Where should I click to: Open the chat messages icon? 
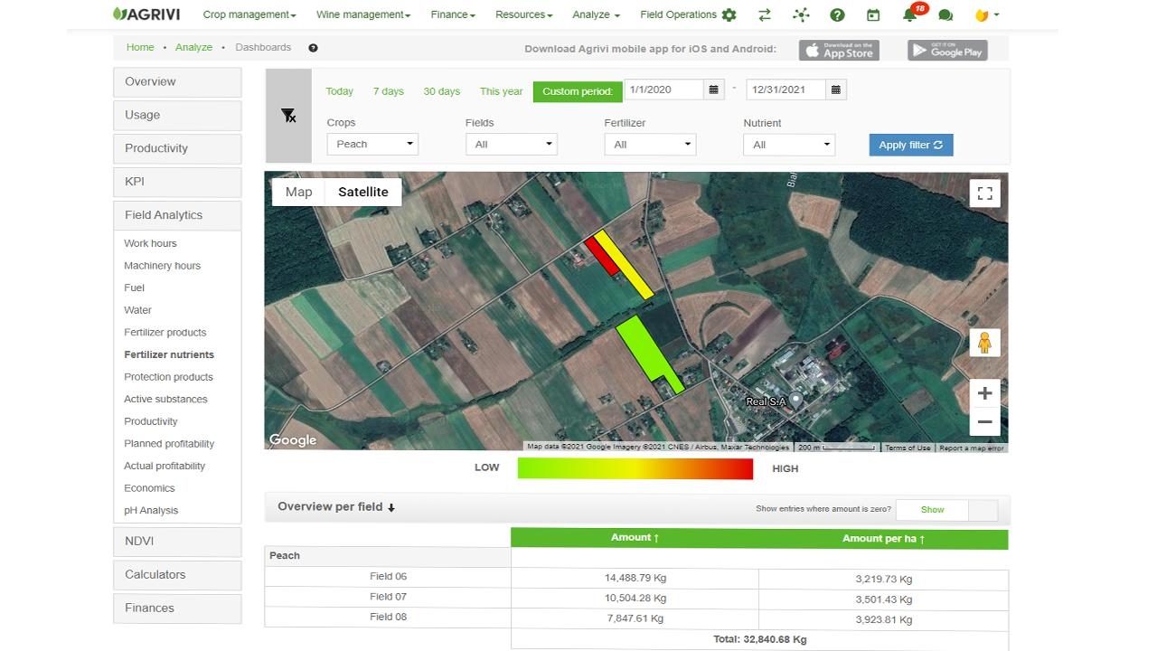[945, 15]
